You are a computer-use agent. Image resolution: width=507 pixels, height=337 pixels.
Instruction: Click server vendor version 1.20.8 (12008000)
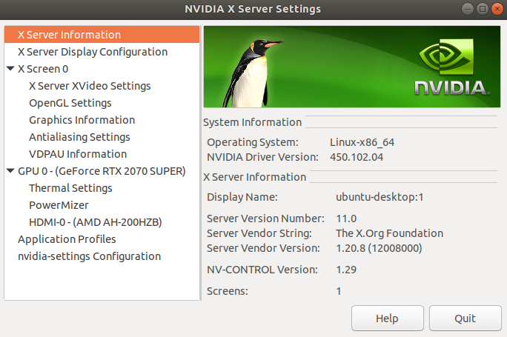[379, 248]
